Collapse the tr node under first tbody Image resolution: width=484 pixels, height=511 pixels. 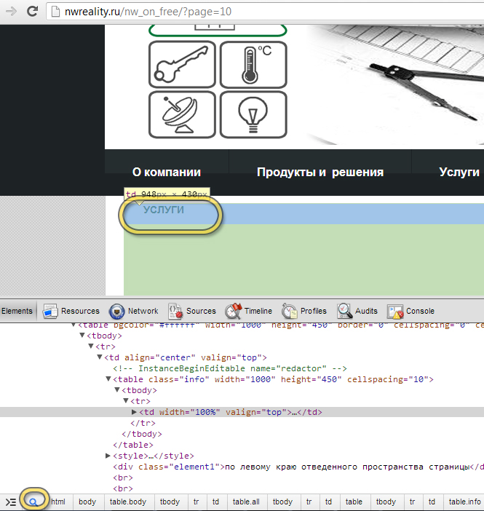(x=91, y=346)
